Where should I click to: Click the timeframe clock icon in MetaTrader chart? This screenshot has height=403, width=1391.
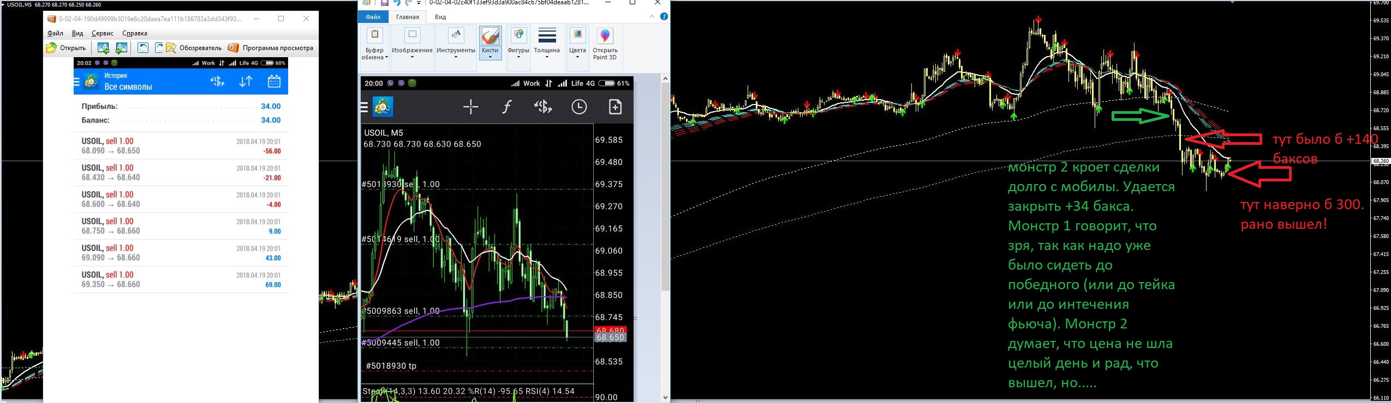coord(579,107)
